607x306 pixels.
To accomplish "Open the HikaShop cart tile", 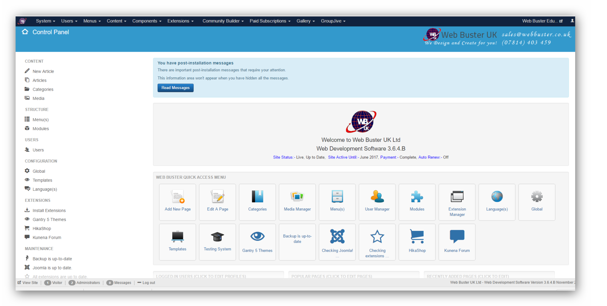I will (417, 242).
